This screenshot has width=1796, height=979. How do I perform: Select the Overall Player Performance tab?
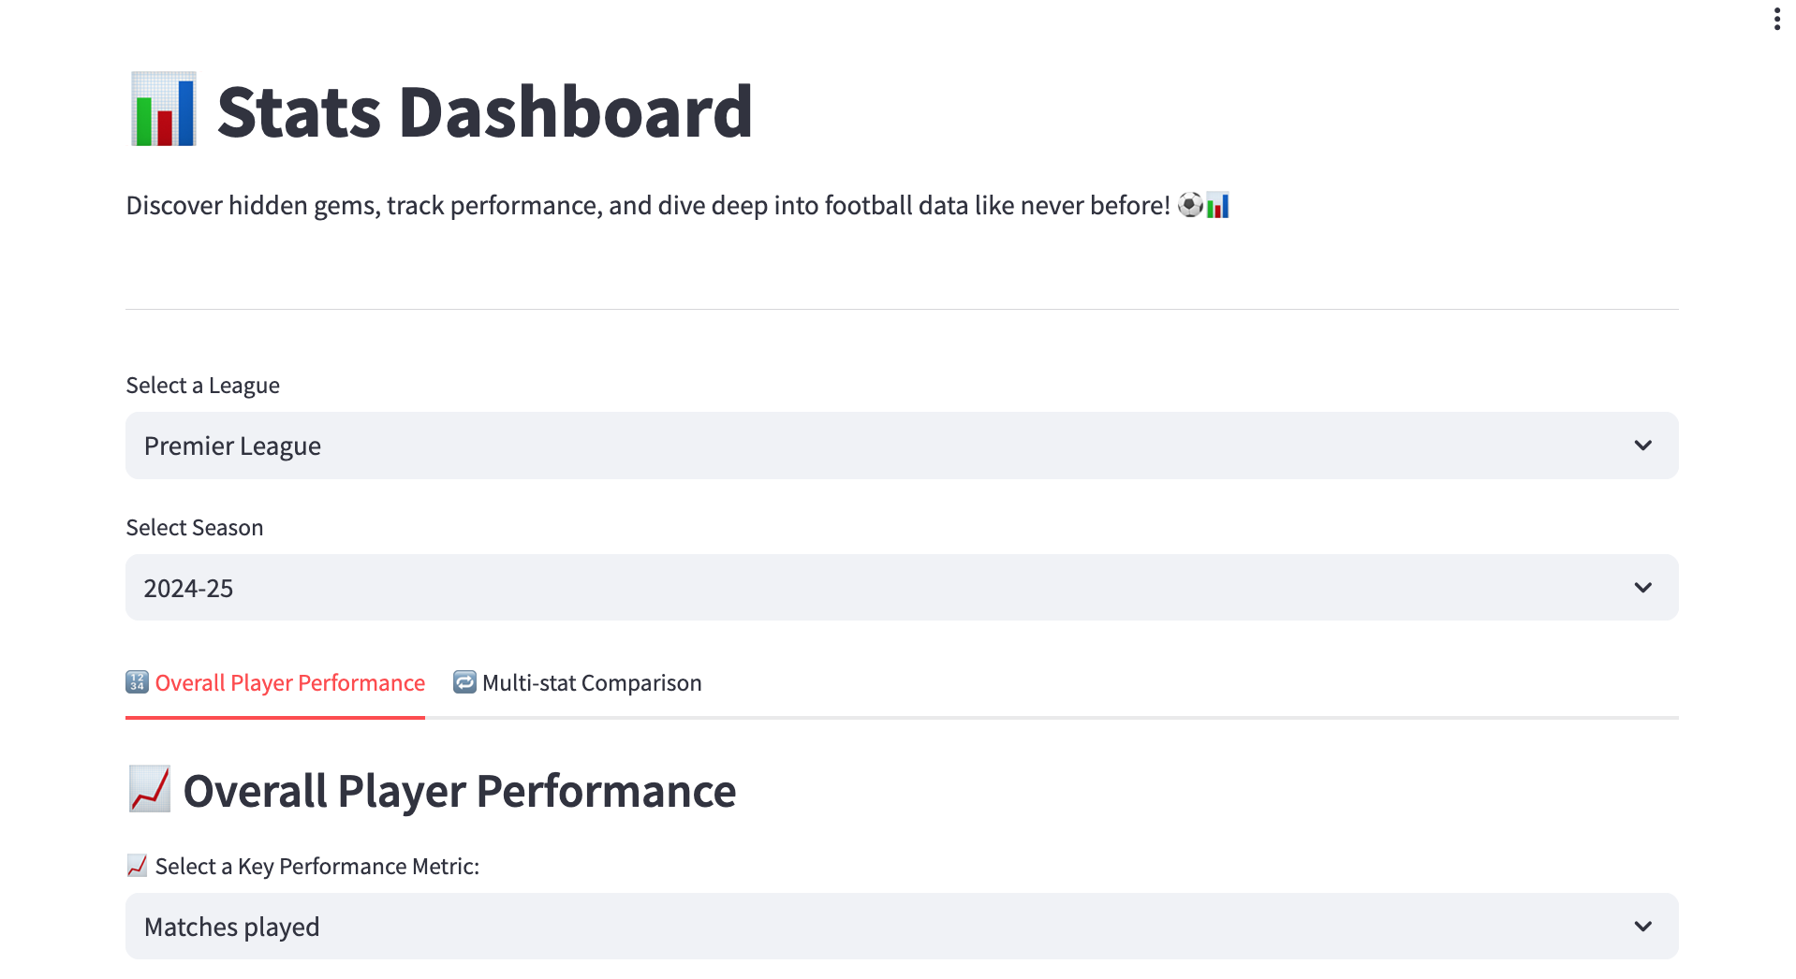(289, 682)
